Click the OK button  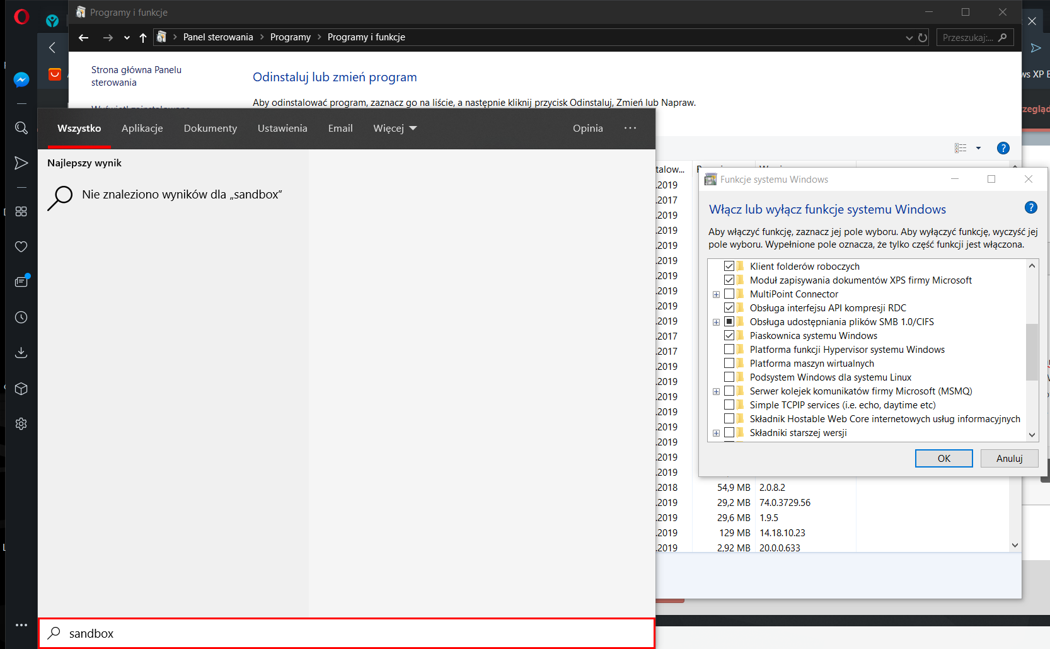click(943, 458)
